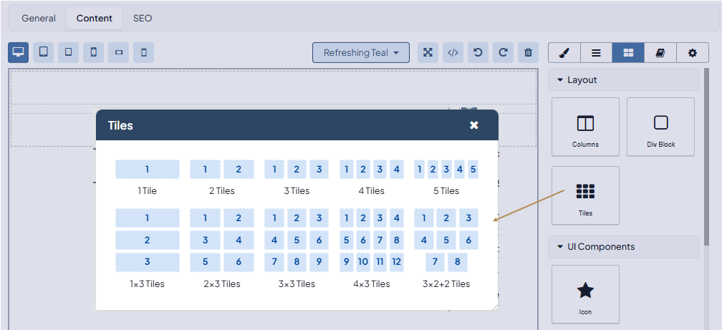Select the mobile landscape preview
Image resolution: width=722 pixels, height=330 pixels.
118,52
